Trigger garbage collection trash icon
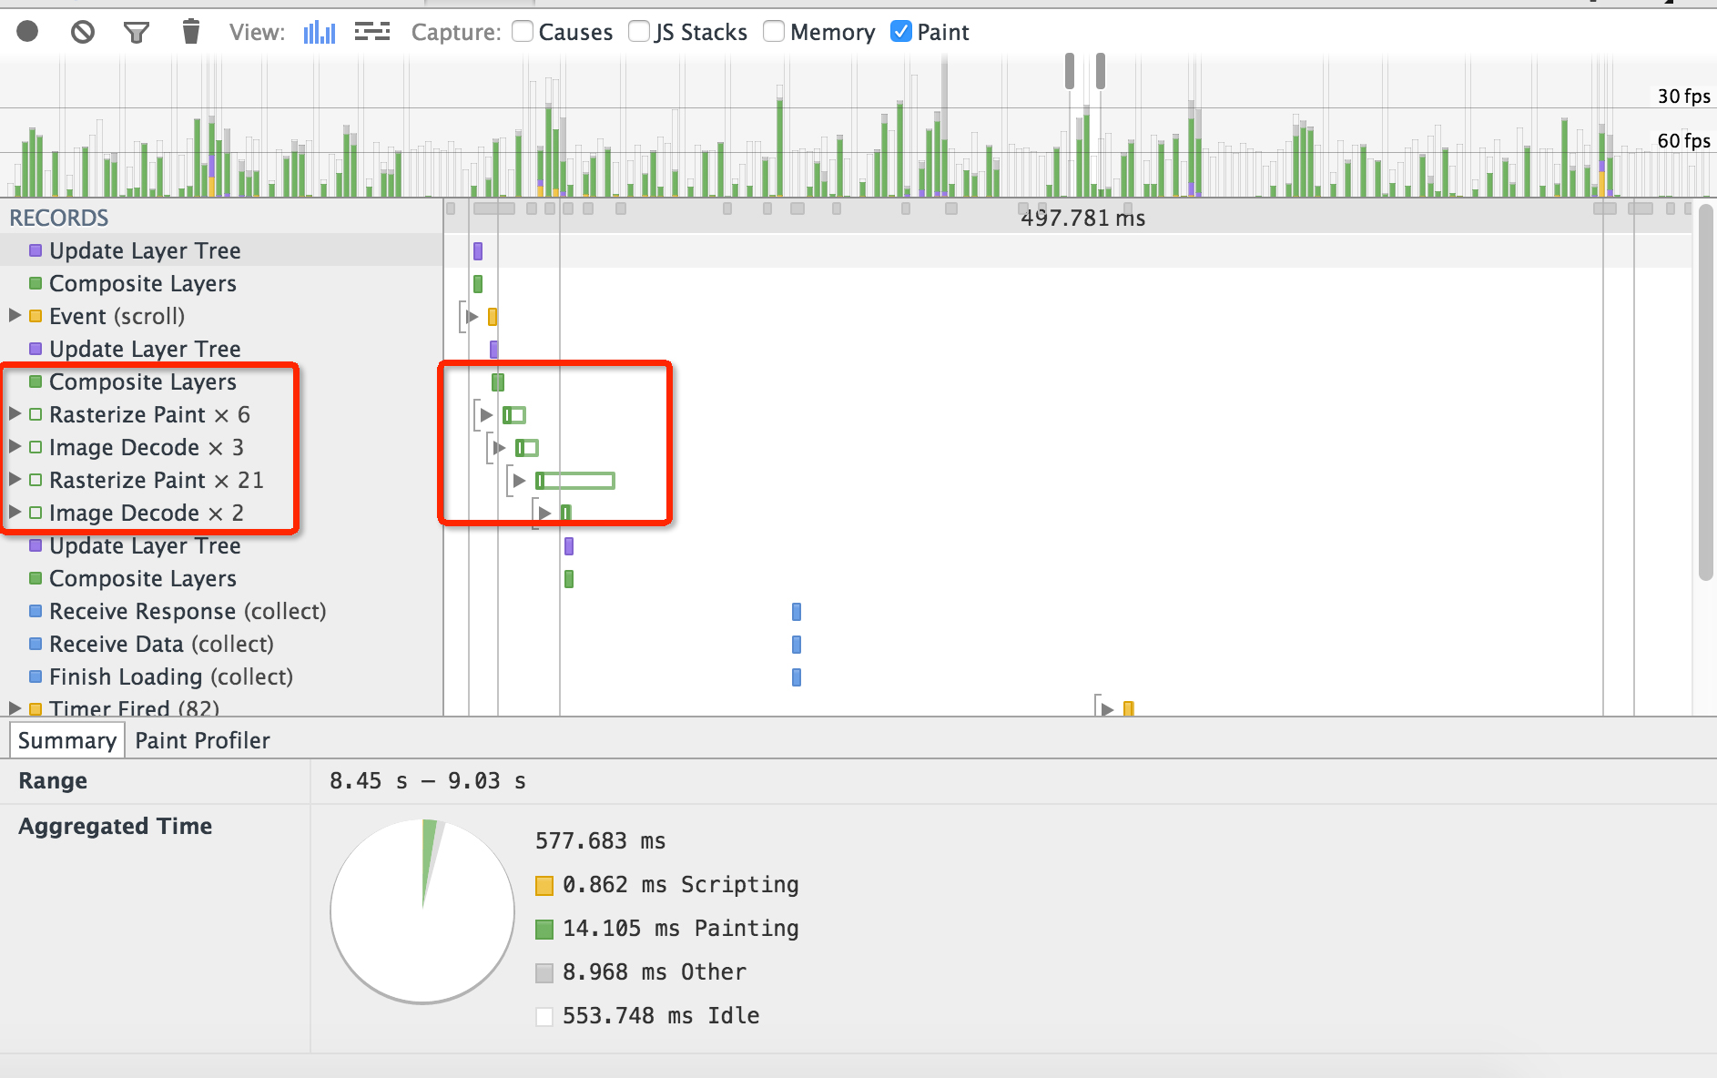1717x1078 pixels. 190,32
